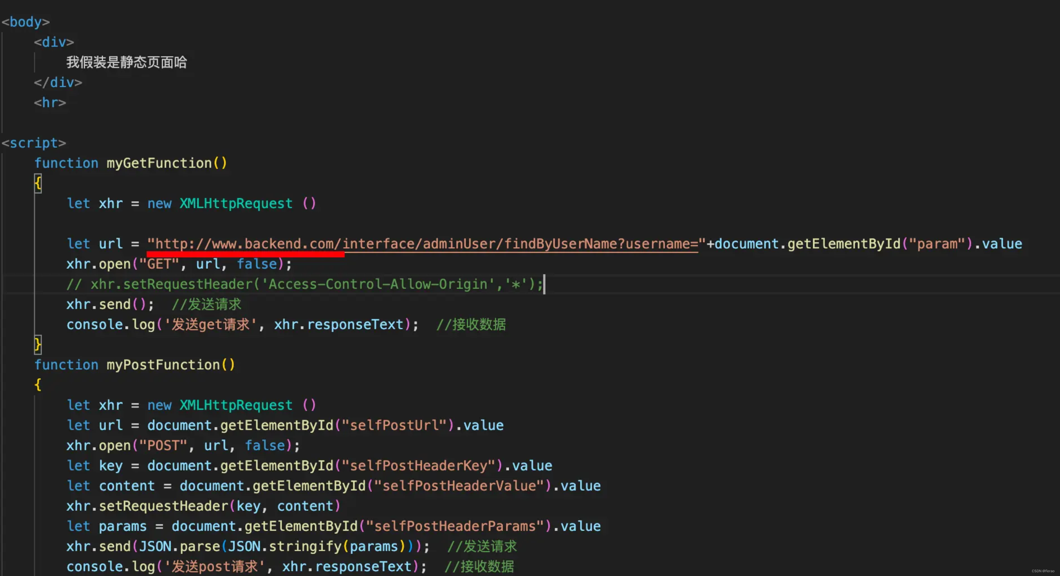Image resolution: width=1060 pixels, height=576 pixels.
Task: Click the highlighted opening brace of myGetFunction
Action: (x=38, y=183)
